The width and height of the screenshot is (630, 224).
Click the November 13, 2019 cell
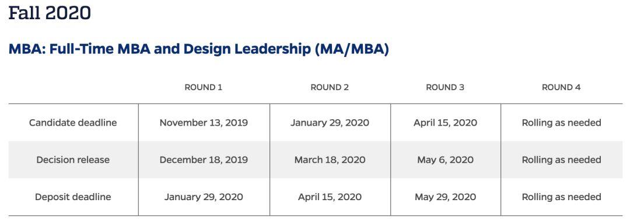[204, 123]
